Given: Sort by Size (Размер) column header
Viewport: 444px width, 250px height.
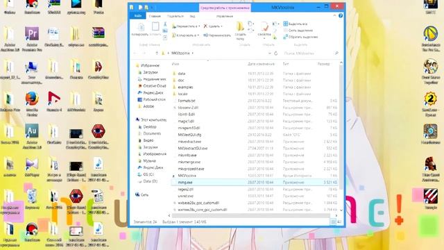Looking at the screenshot, I should [323, 64].
